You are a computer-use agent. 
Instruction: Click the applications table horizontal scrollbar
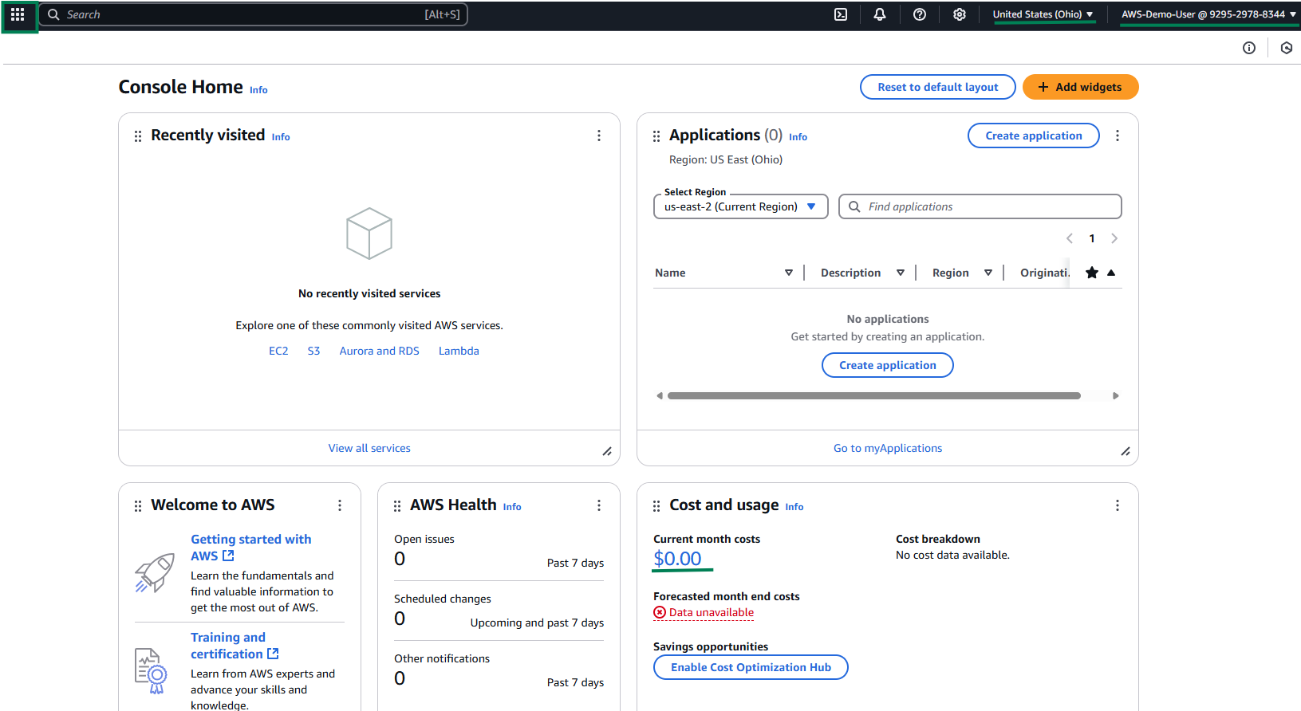click(874, 395)
